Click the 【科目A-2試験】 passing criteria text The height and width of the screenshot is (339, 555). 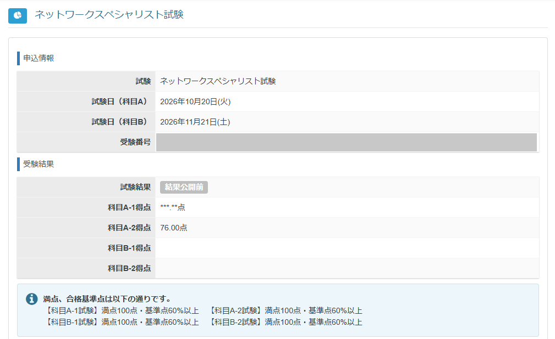(x=285, y=310)
